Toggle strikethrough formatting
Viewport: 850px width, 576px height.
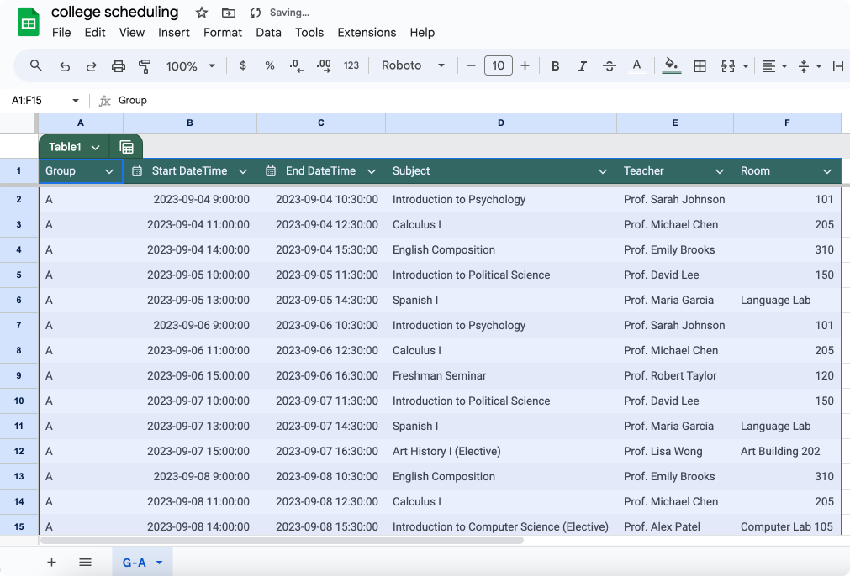[610, 66]
